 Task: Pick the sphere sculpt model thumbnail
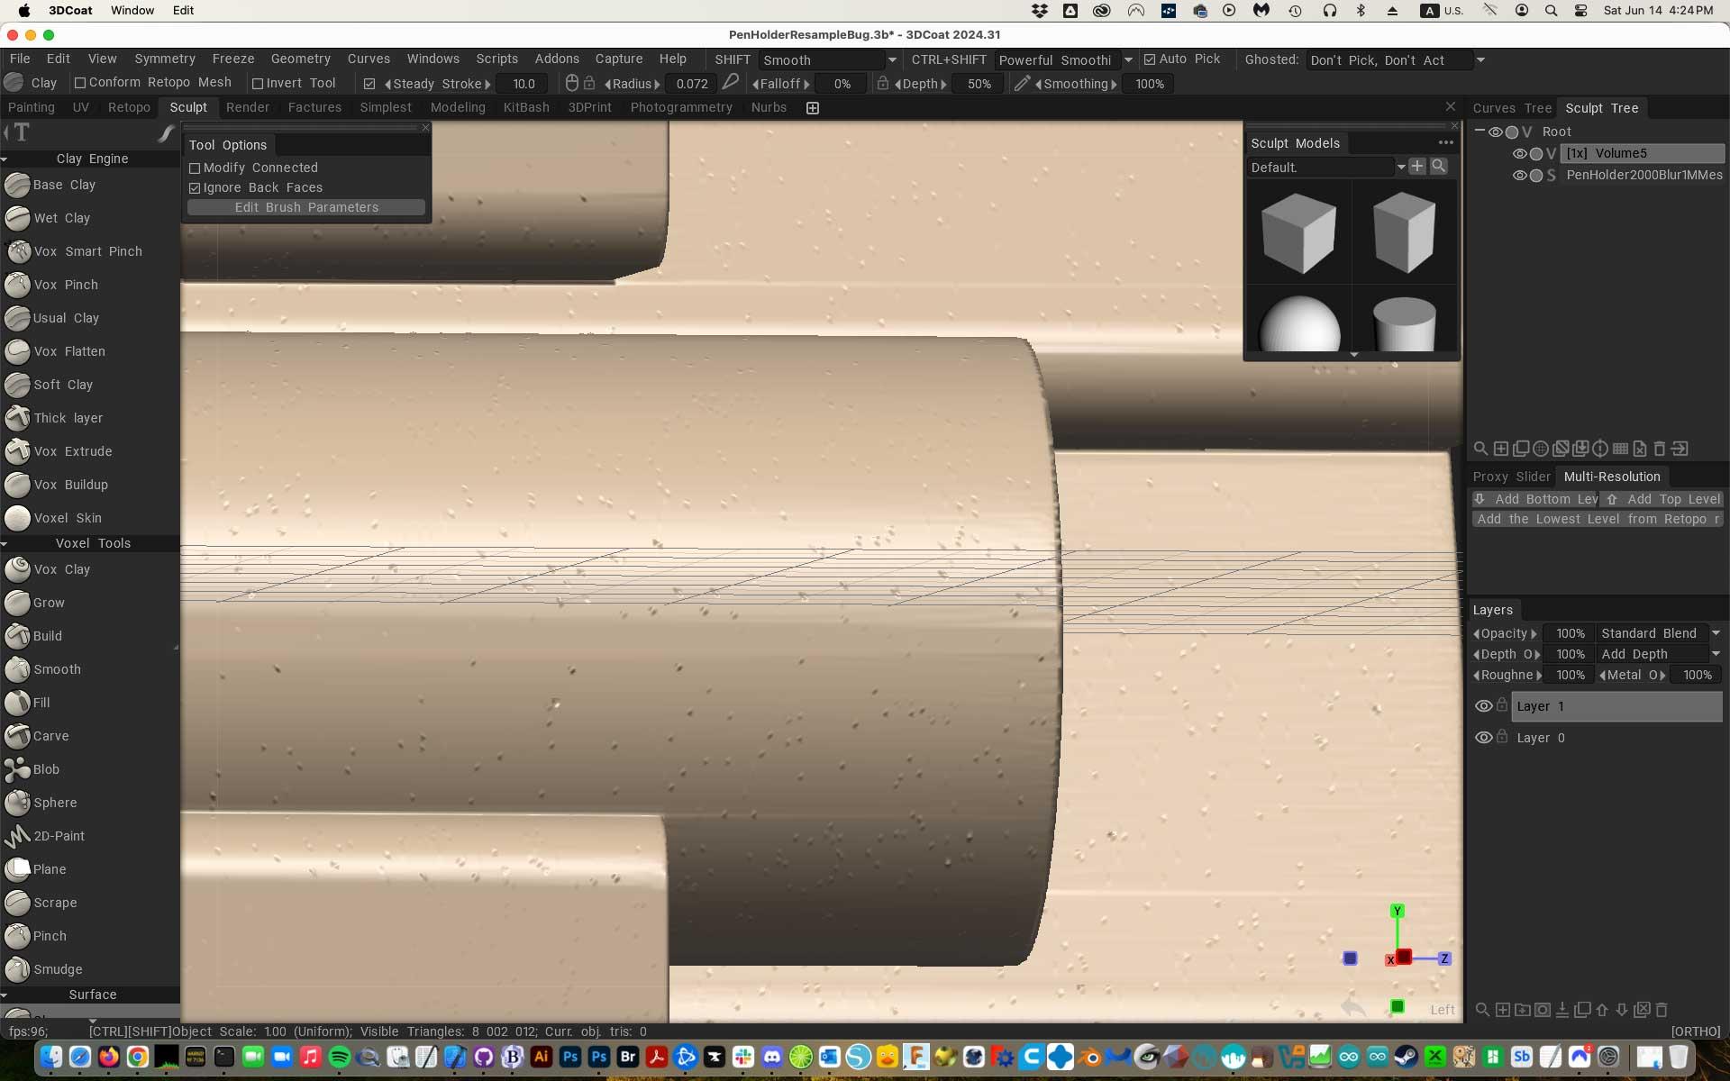point(1298,324)
